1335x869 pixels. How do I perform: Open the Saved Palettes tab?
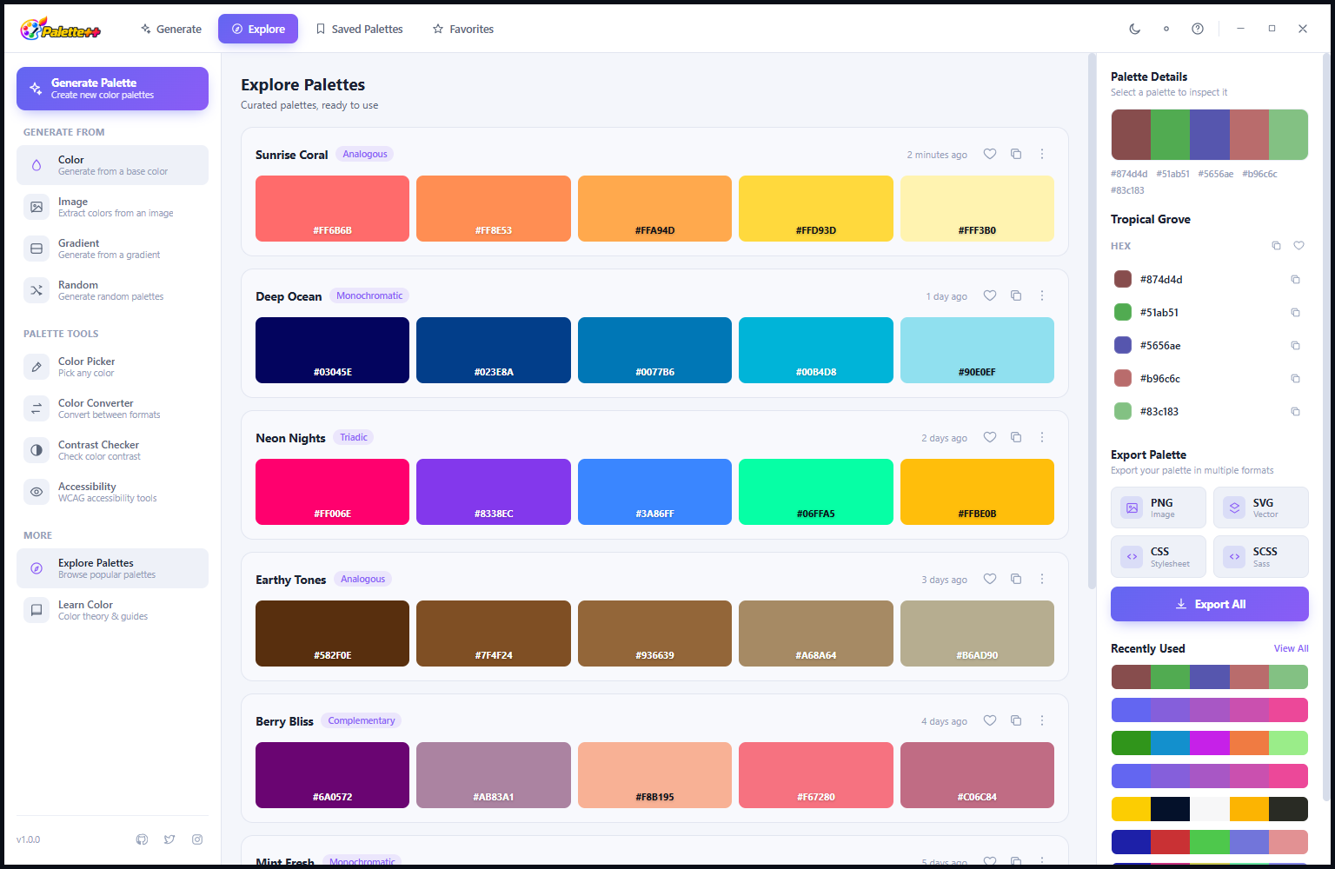(359, 29)
